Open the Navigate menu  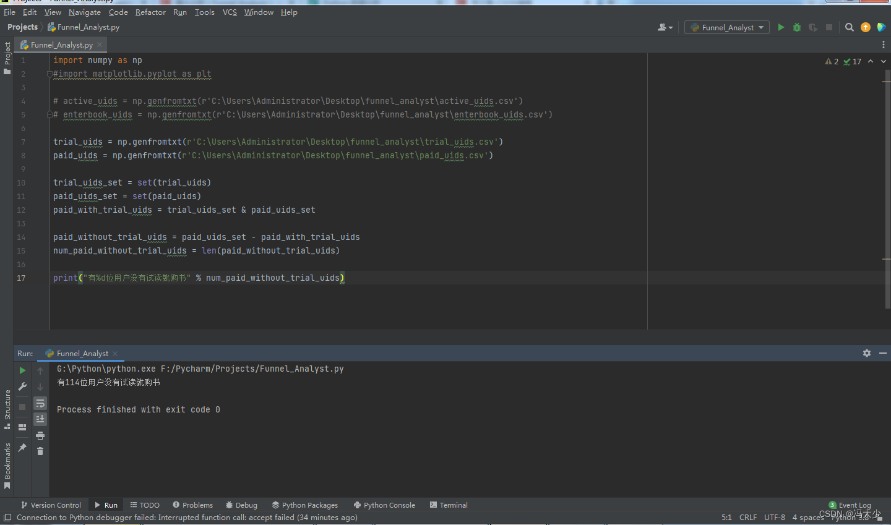tap(85, 12)
